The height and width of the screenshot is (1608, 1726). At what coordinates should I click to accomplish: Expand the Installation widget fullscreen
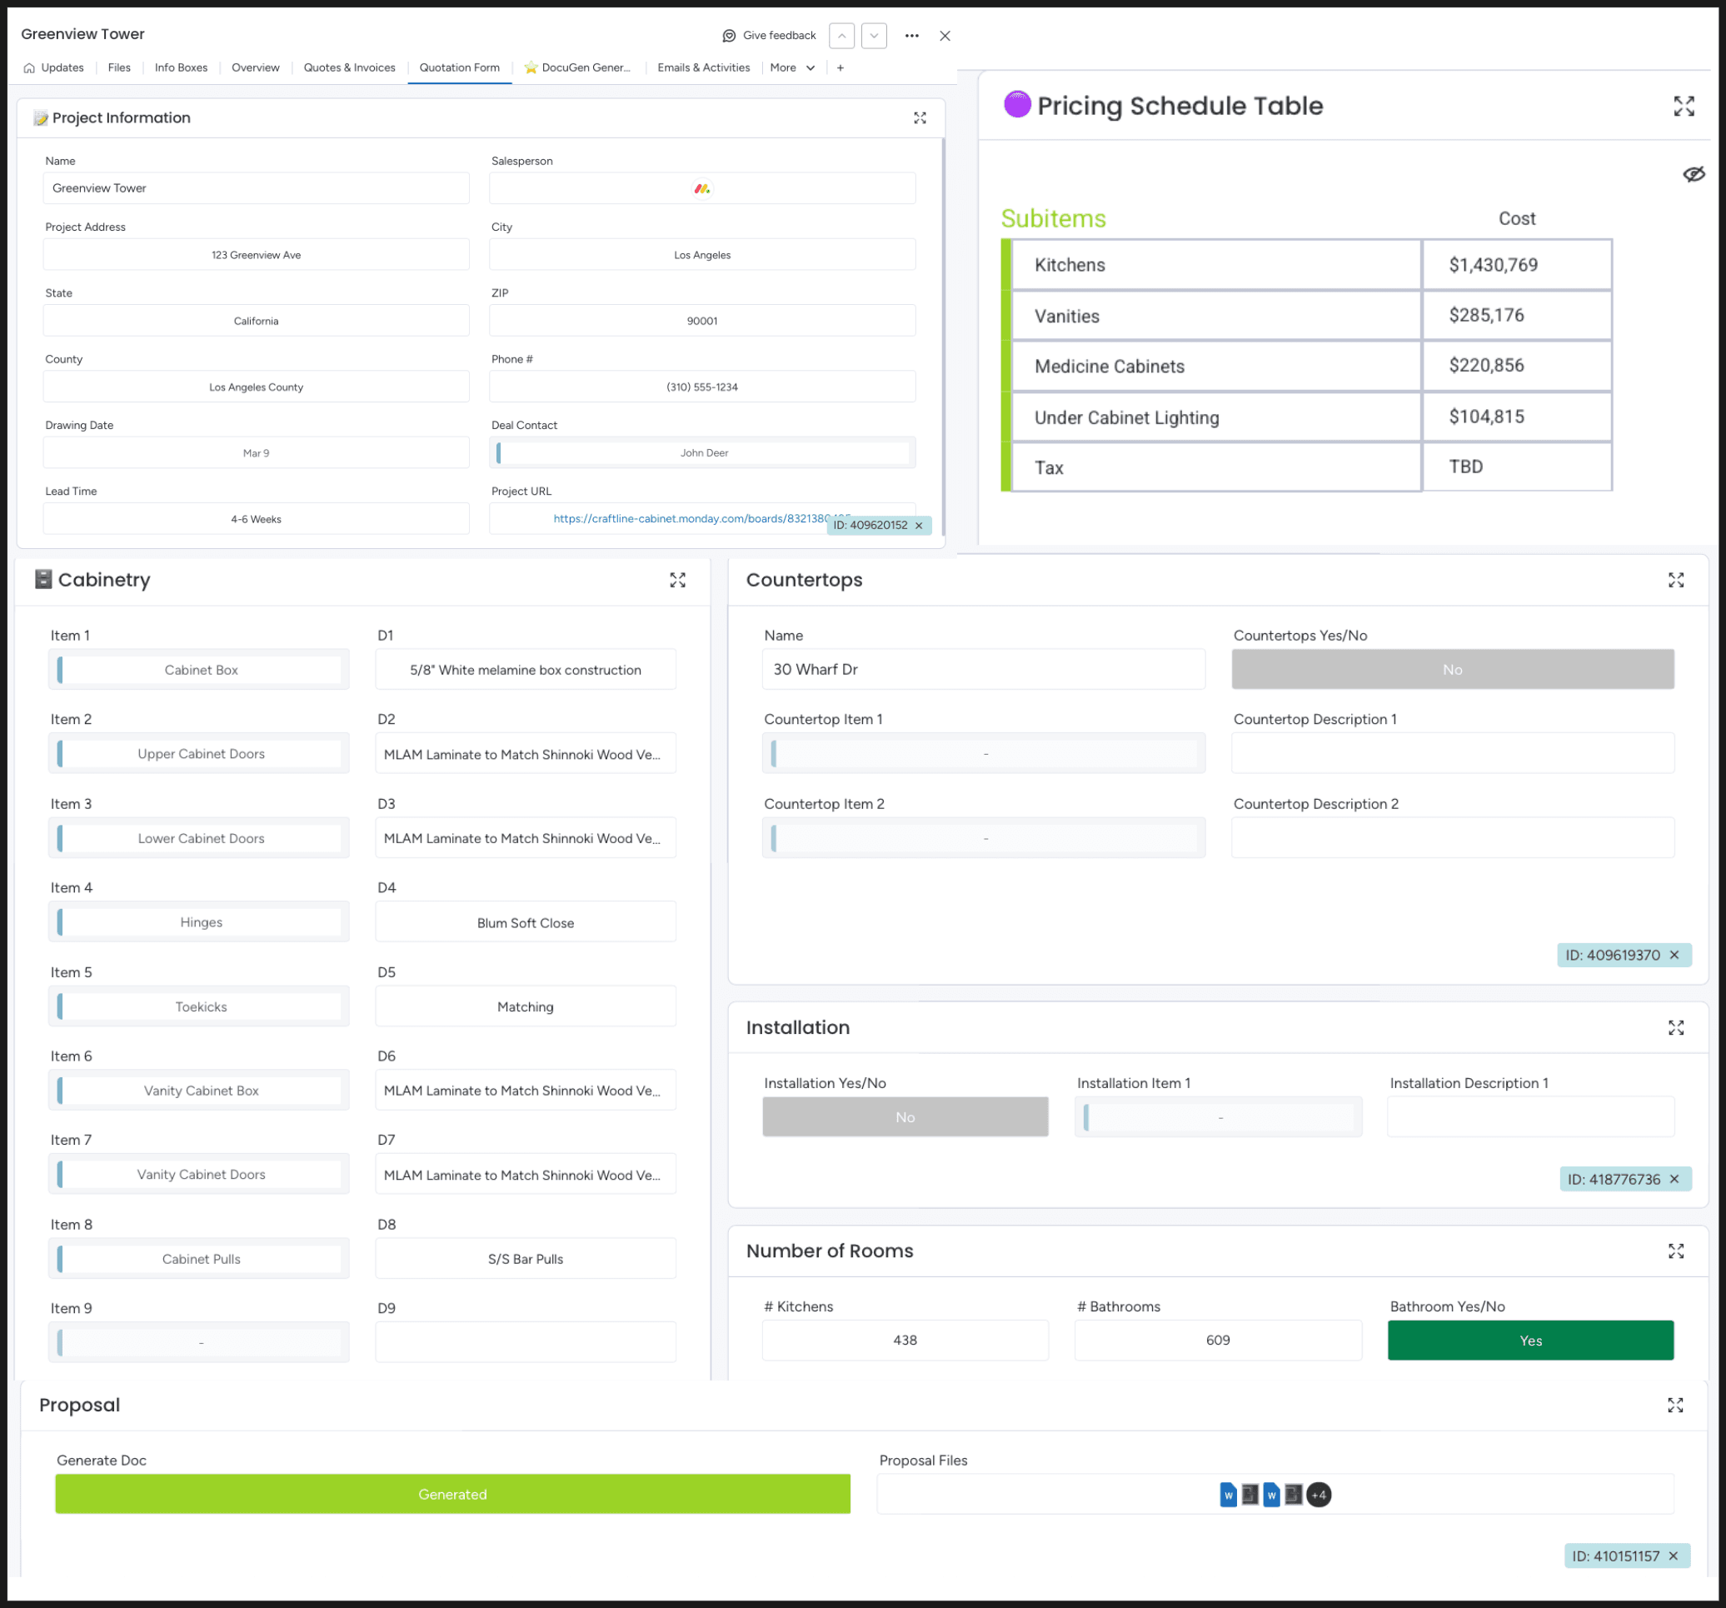(x=1676, y=1028)
